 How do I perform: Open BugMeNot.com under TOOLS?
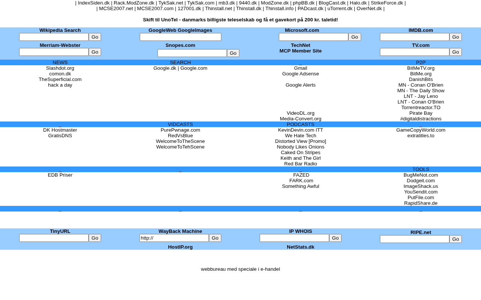(x=421, y=175)
